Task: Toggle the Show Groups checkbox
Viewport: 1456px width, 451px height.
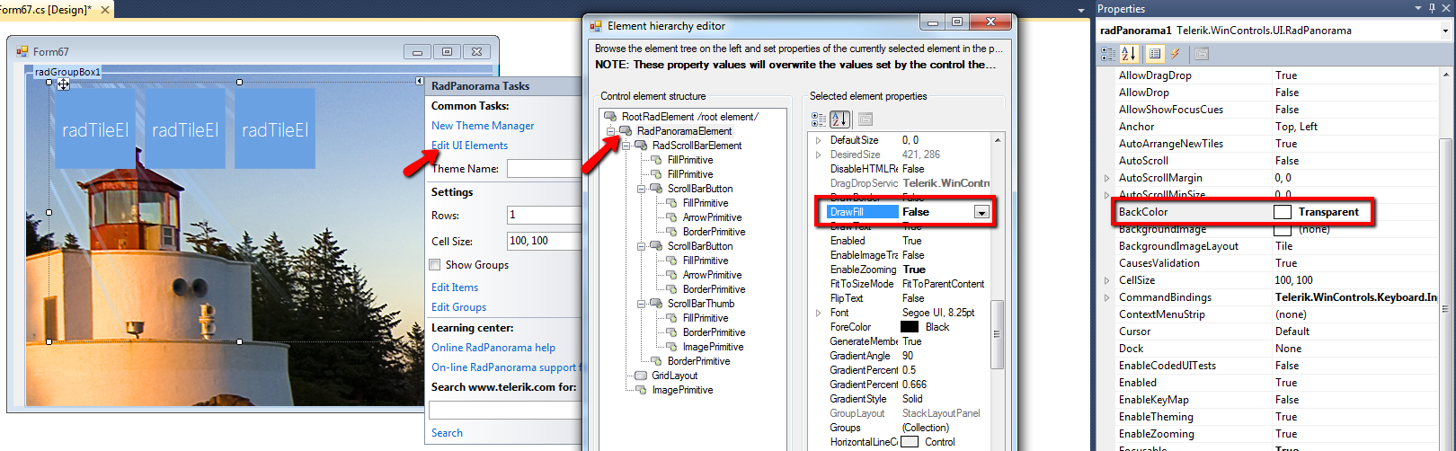Action: [x=435, y=265]
